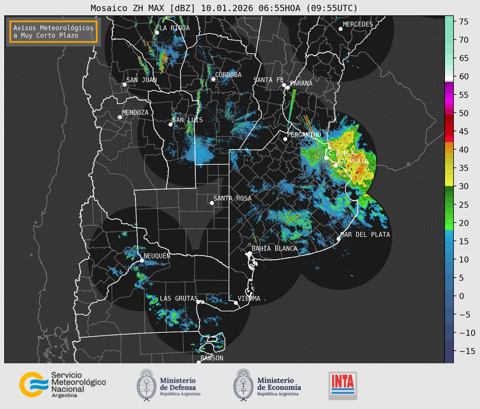Click the white 60 dBZ band on color scale
480x409 pixels.
pos(449,79)
